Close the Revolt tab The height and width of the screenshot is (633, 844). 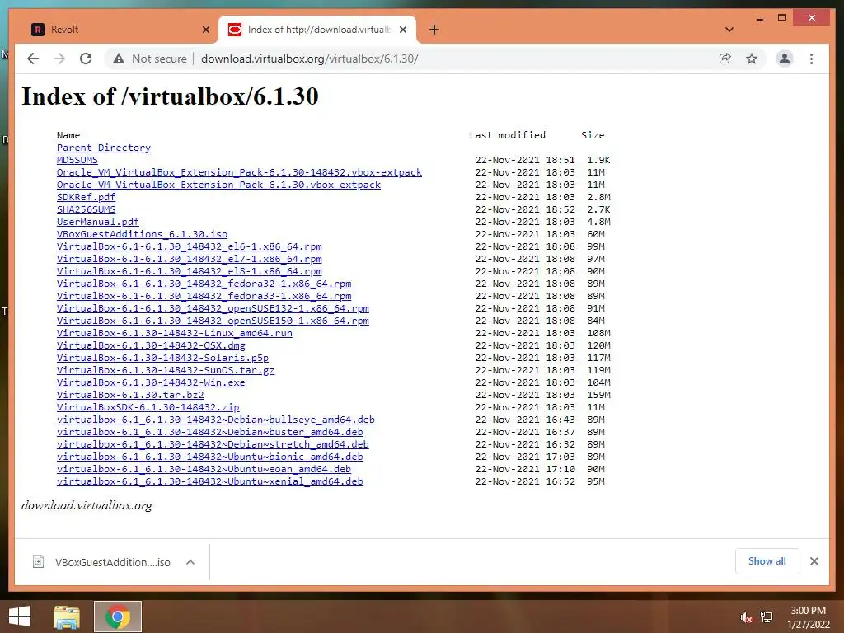205,30
